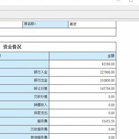
Task: Select the 0.00 value in 货款支出 row
Action: [x=111, y=113]
